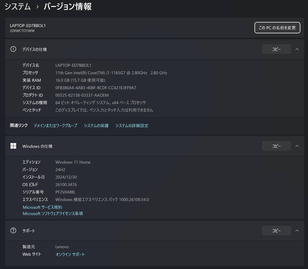Click the 実装 RAM label
Viewport: 308px width, 269px height.
tap(32, 80)
